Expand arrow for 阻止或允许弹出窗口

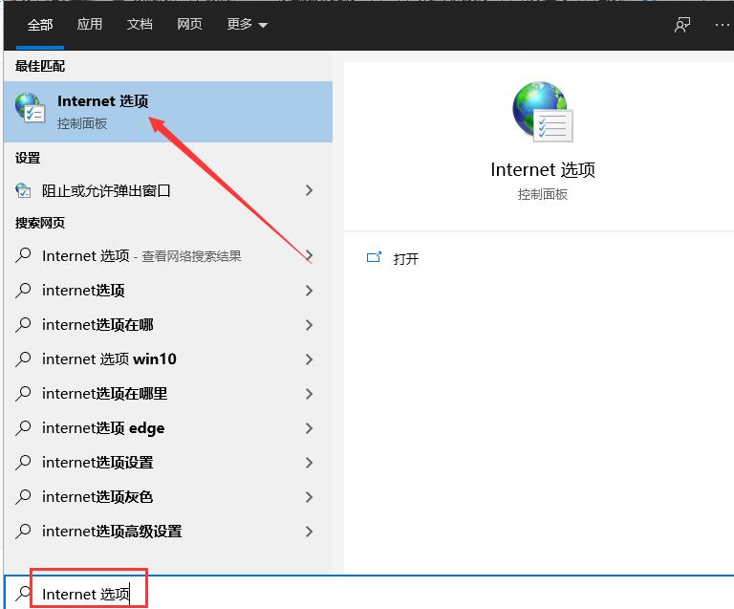coord(309,190)
